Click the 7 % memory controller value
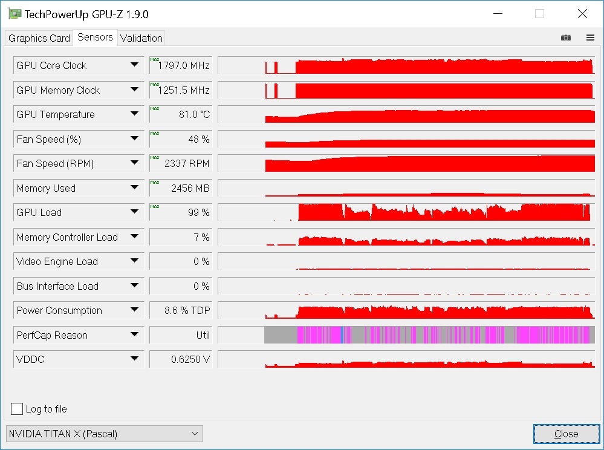This screenshot has height=450, width=604. point(181,237)
